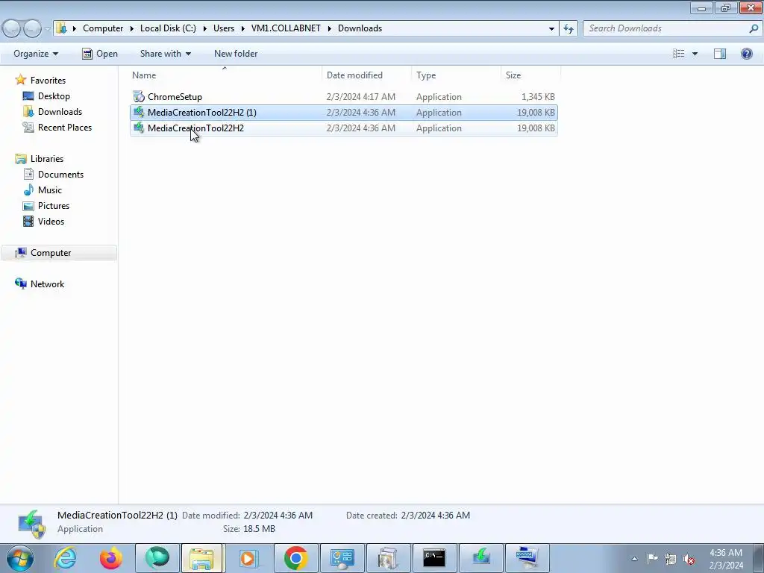Open Windows Media Player from taskbar
This screenshot has width=764, height=573.
pyautogui.click(x=248, y=558)
